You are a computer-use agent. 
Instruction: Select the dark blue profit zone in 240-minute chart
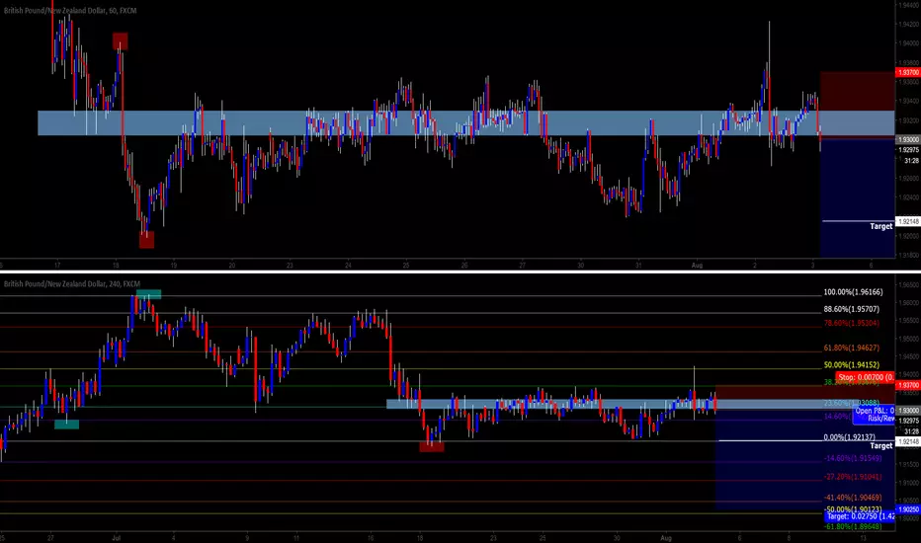804,460
